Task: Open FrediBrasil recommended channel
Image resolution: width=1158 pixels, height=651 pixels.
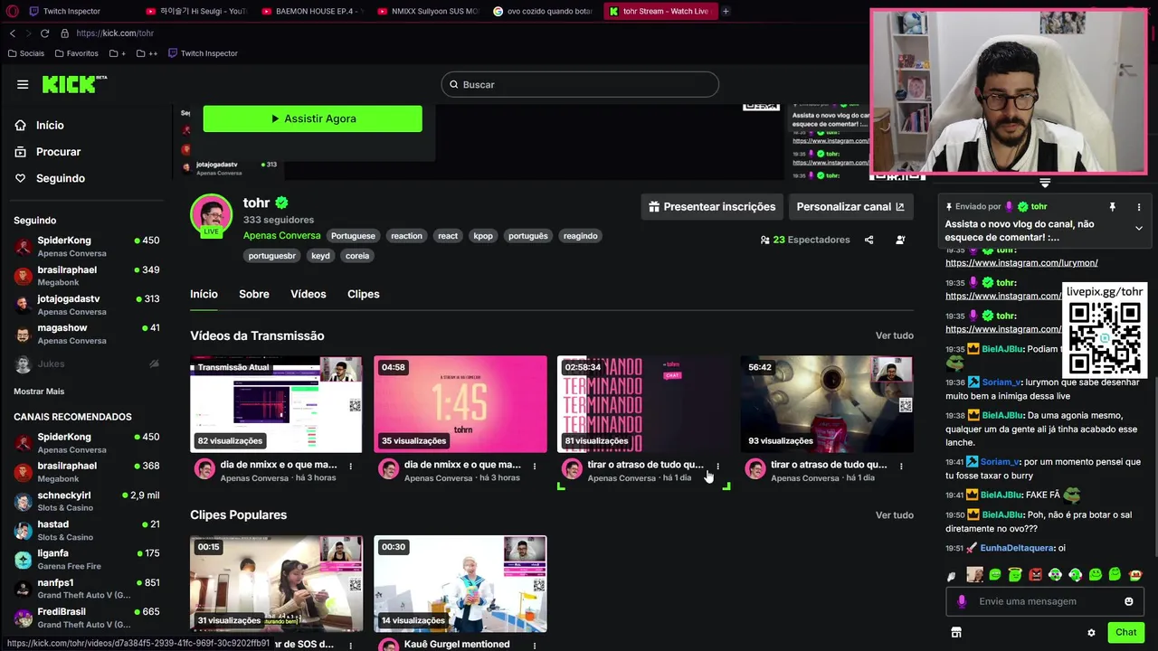Action: [x=87, y=618]
